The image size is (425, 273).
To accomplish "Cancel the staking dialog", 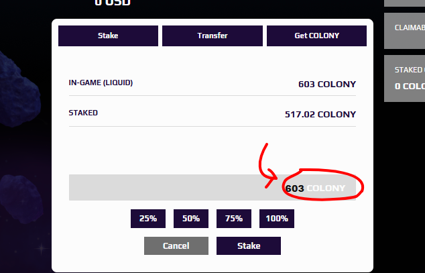I will (176, 246).
